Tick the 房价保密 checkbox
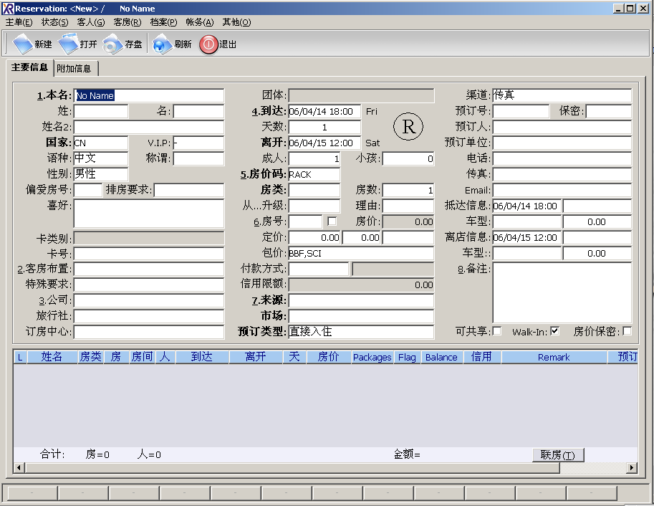654x506 pixels. click(627, 331)
